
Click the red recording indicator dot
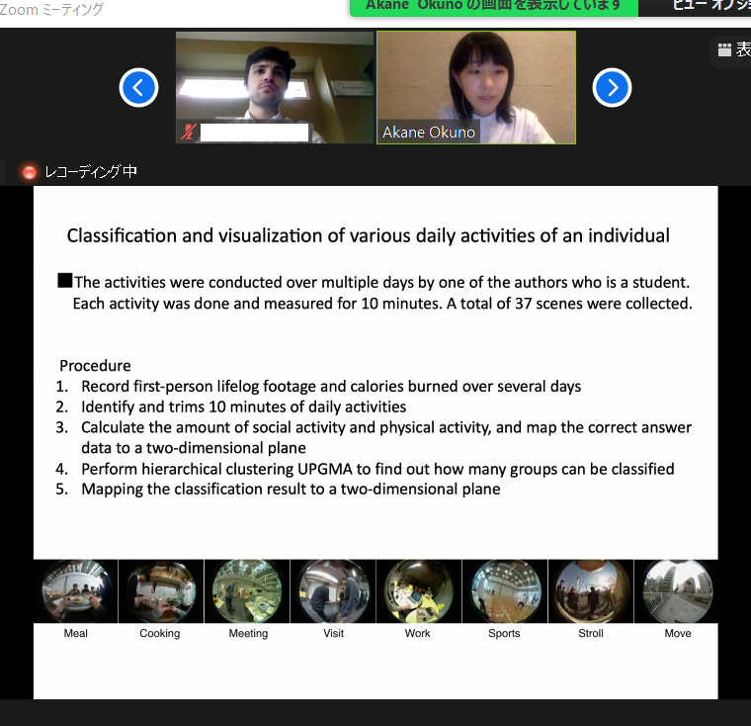[x=30, y=172]
